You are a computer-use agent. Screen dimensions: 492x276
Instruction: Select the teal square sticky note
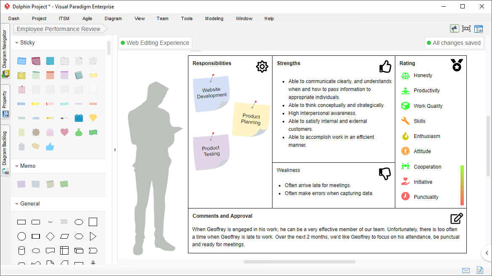coord(50,61)
